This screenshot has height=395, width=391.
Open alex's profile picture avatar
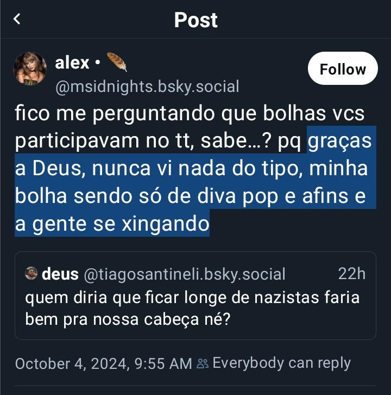[x=30, y=69]
